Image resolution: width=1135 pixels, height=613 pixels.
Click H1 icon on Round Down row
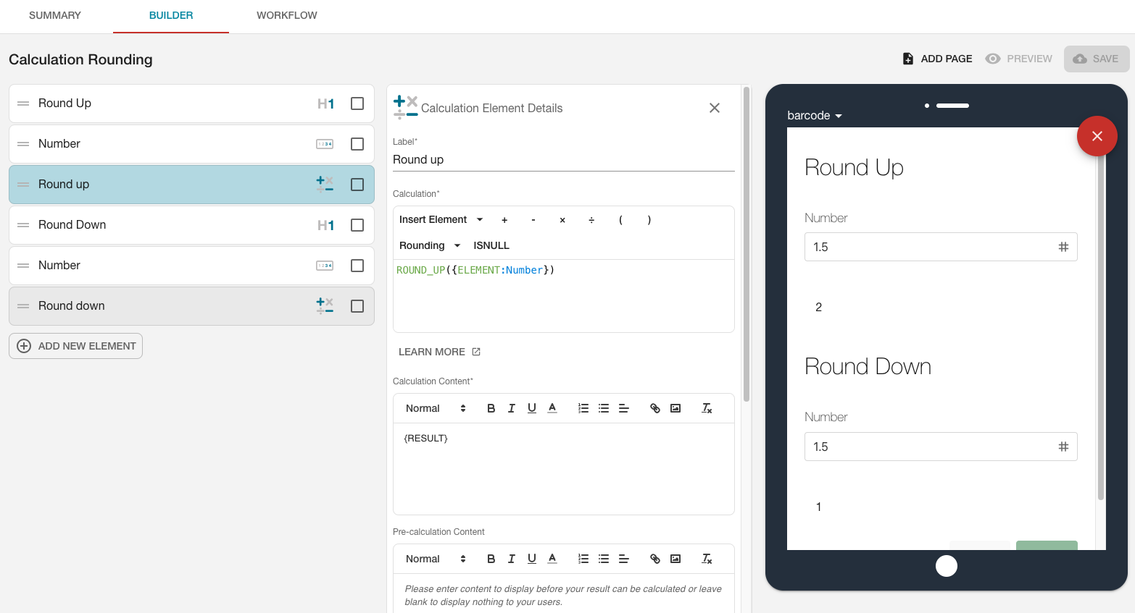click(x=325, y=225)
